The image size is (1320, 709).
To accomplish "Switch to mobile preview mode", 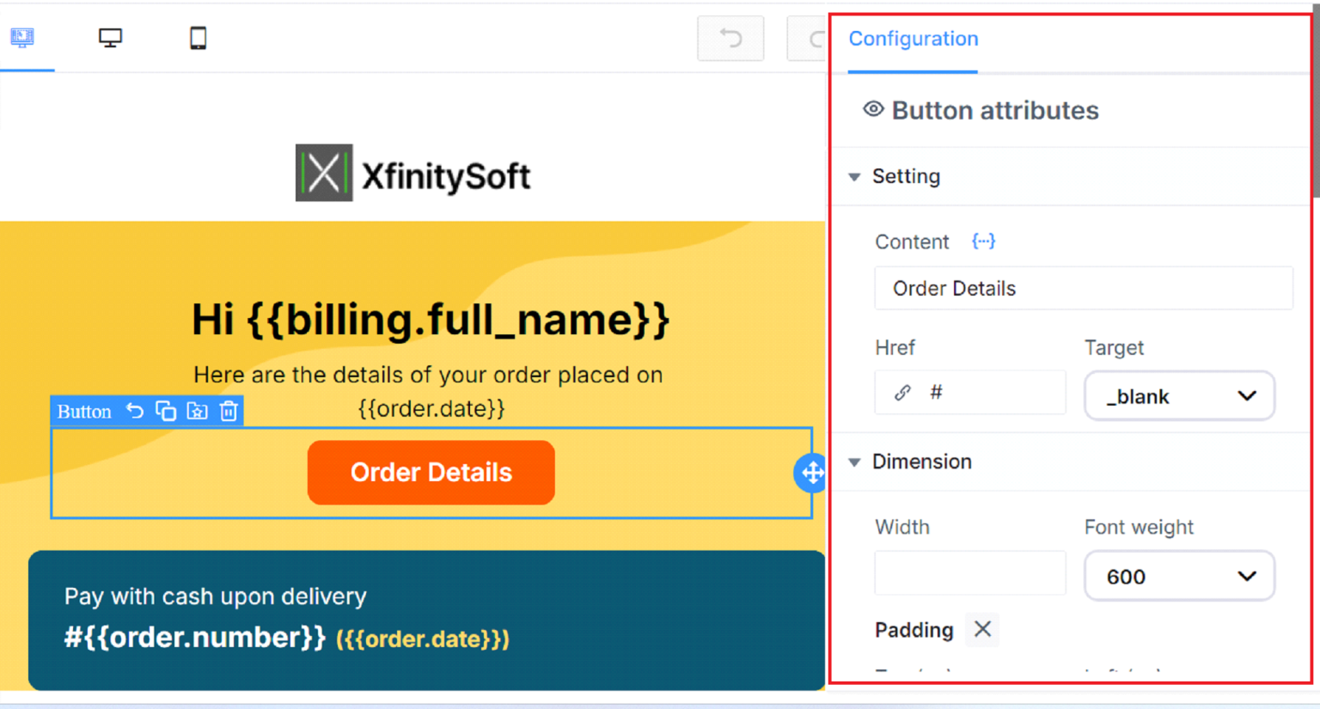I will point(198,38).
